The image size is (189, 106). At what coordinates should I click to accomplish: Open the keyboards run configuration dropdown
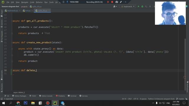click(x=128, y=6)
